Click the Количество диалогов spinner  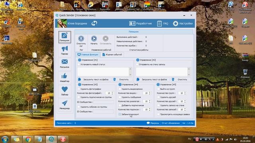click(147, 101)
